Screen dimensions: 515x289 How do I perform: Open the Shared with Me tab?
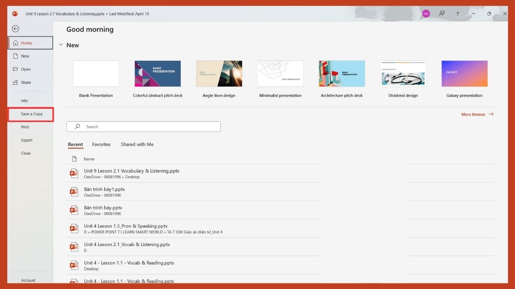137,144
